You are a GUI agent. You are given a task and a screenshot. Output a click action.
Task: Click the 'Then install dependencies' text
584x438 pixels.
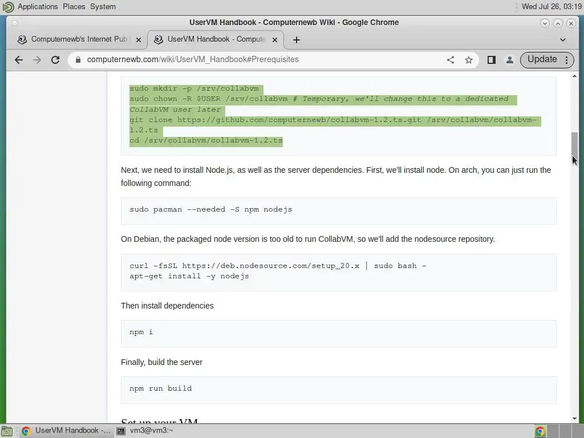click(x=167, y=306)
